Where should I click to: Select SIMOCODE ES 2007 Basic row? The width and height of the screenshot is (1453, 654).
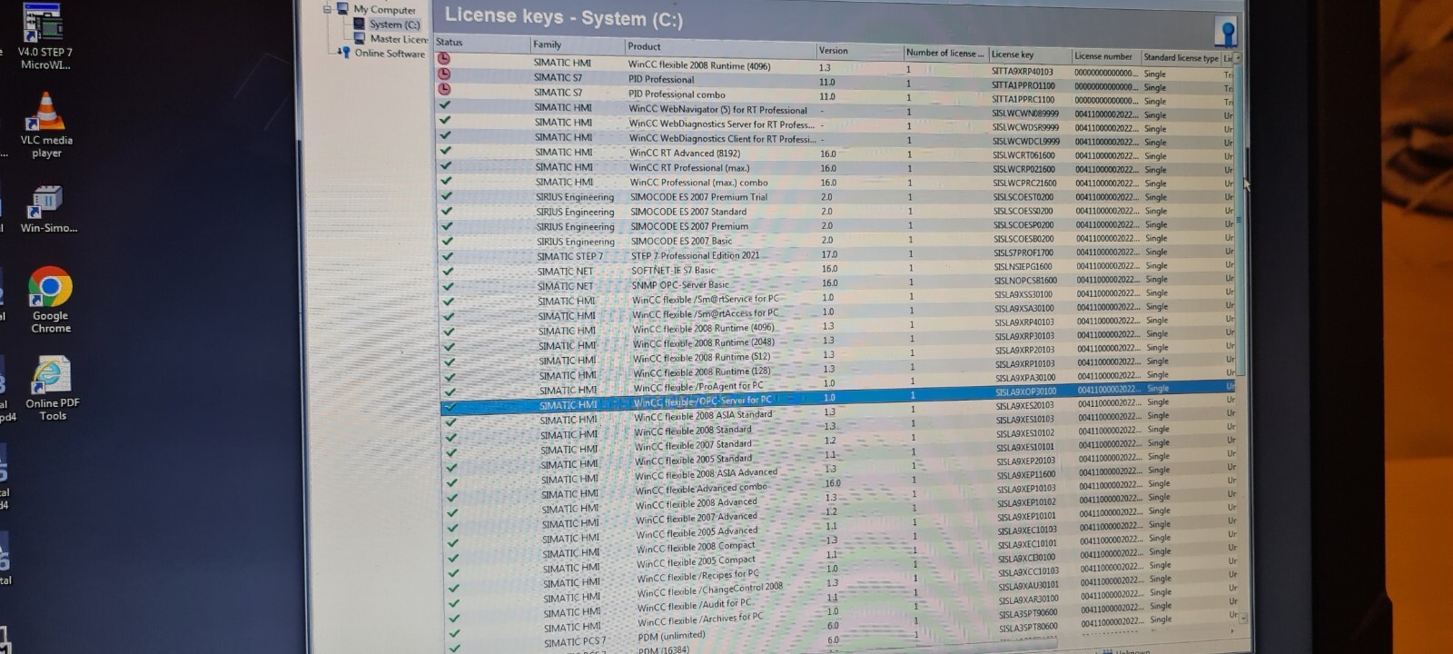(x=836, y=240)
